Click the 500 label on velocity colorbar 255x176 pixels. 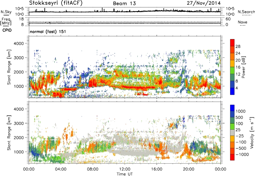(x=239, y=118)
